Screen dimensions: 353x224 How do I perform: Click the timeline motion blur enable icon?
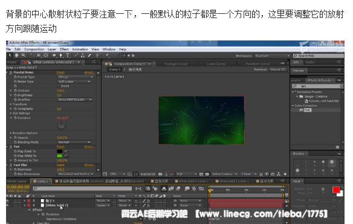click(x=178, y=189)
